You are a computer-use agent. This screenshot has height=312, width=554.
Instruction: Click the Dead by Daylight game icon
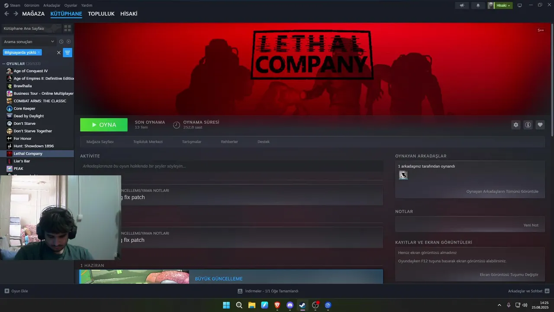10,116
